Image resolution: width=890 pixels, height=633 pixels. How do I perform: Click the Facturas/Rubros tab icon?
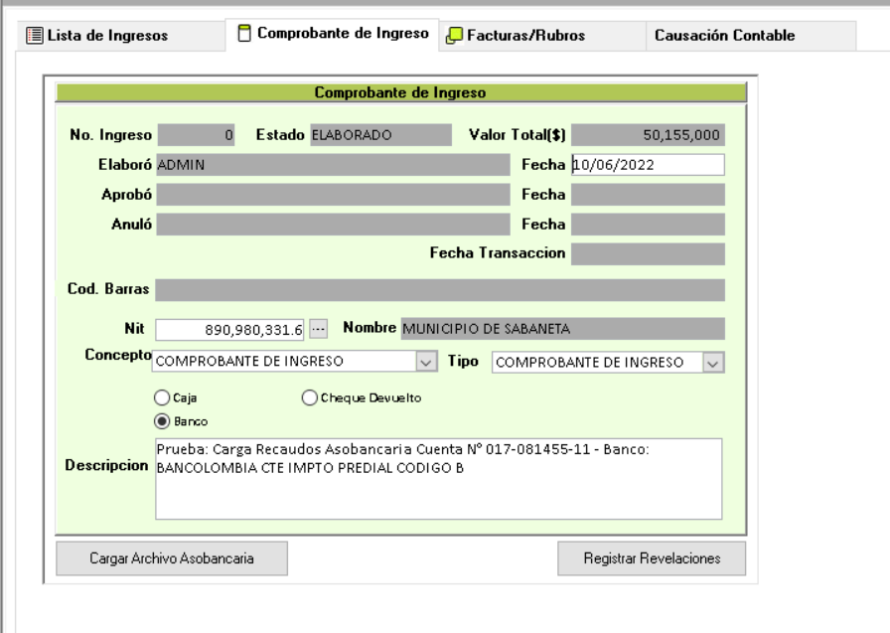coord(453,36)
